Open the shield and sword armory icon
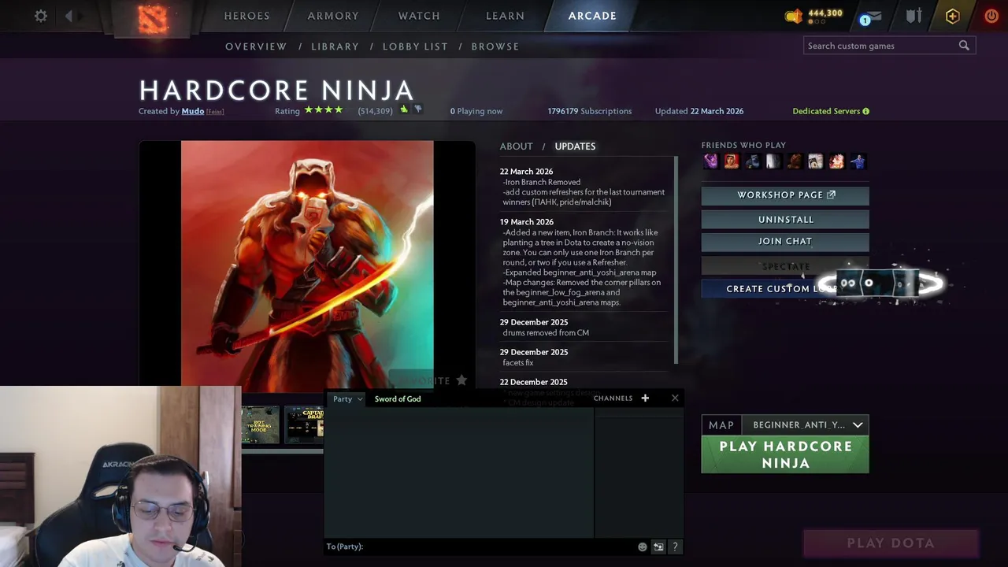The height and width of the screenshot is (567, 1008). 913,16
